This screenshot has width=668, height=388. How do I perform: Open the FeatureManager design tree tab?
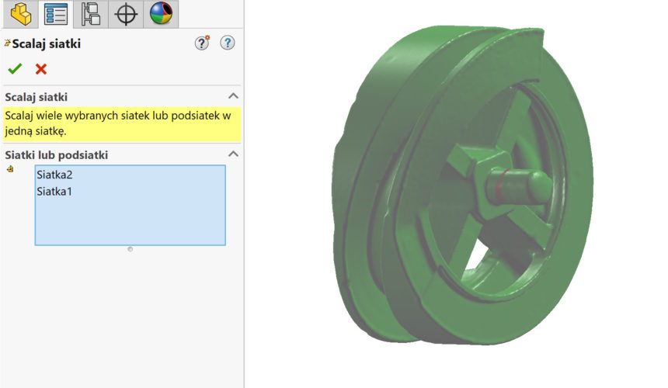(x=19, y=13)
